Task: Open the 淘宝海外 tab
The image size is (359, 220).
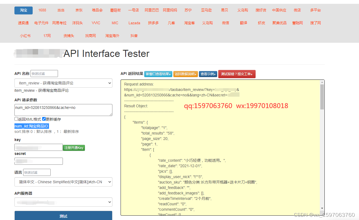Action: (112, 36)
